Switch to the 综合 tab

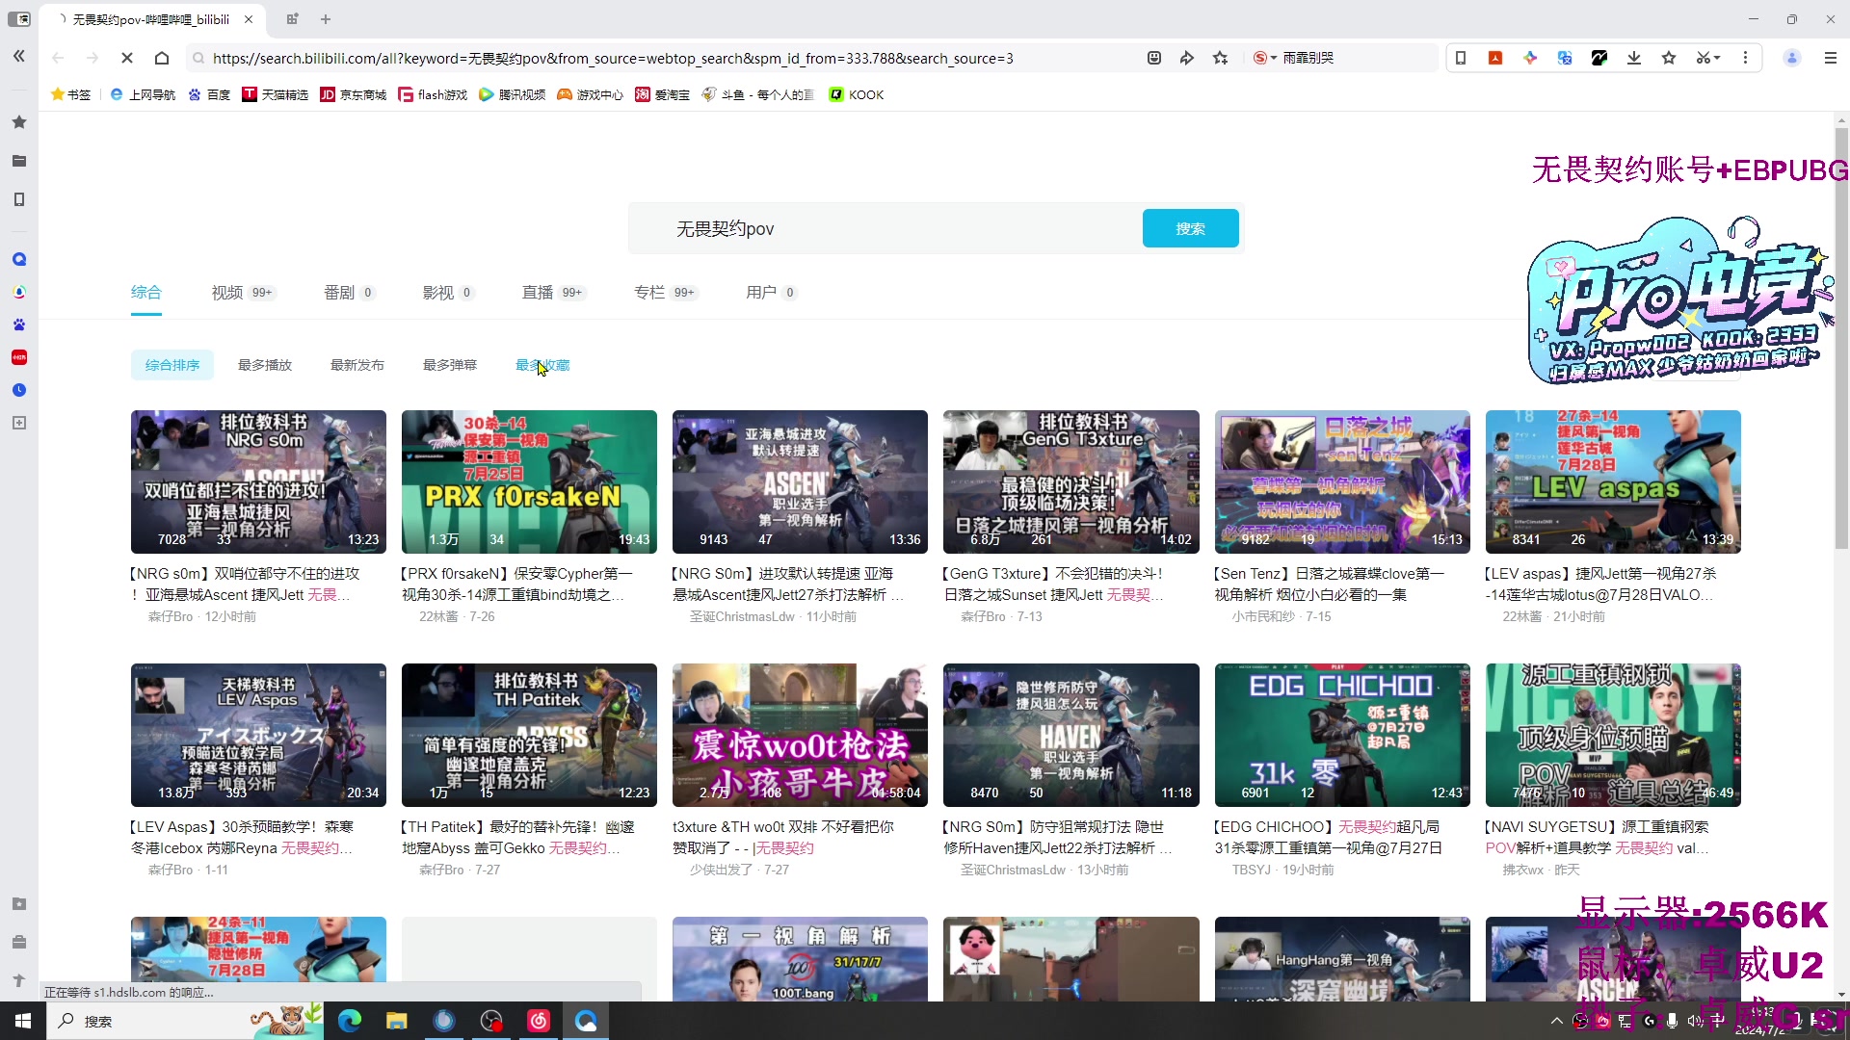click(x=146, y=292)
